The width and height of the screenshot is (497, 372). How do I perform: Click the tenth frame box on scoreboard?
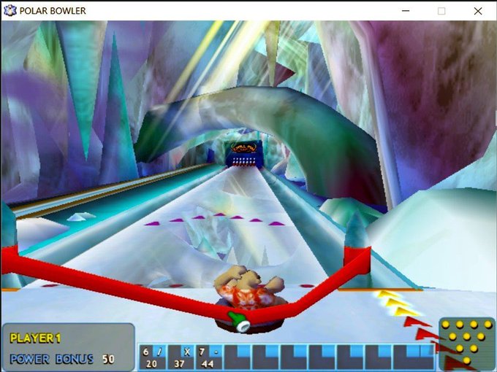pyautogui.click(x=414, y=357)
